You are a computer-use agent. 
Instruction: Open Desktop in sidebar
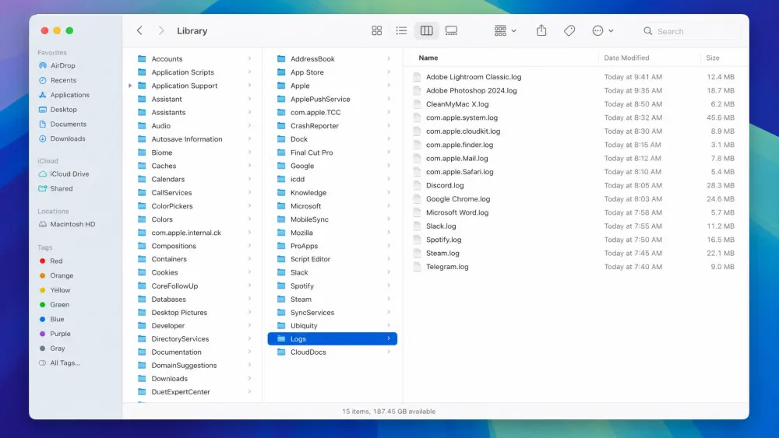tap(63, 109)
